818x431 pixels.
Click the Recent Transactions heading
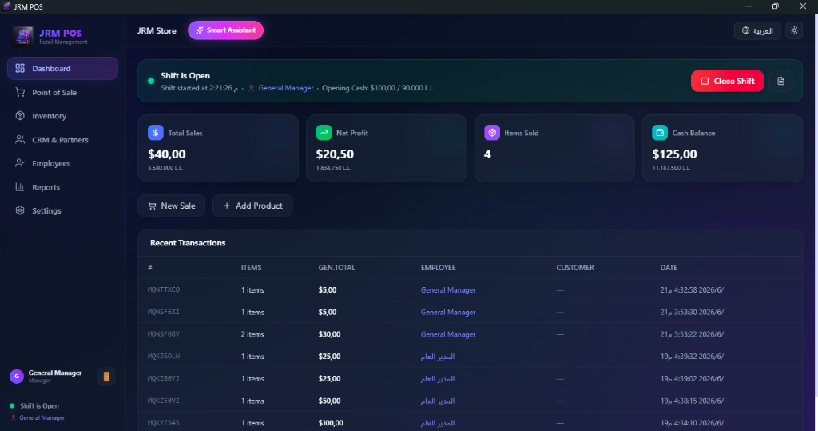pyautogui.click(x=188, y=243)
